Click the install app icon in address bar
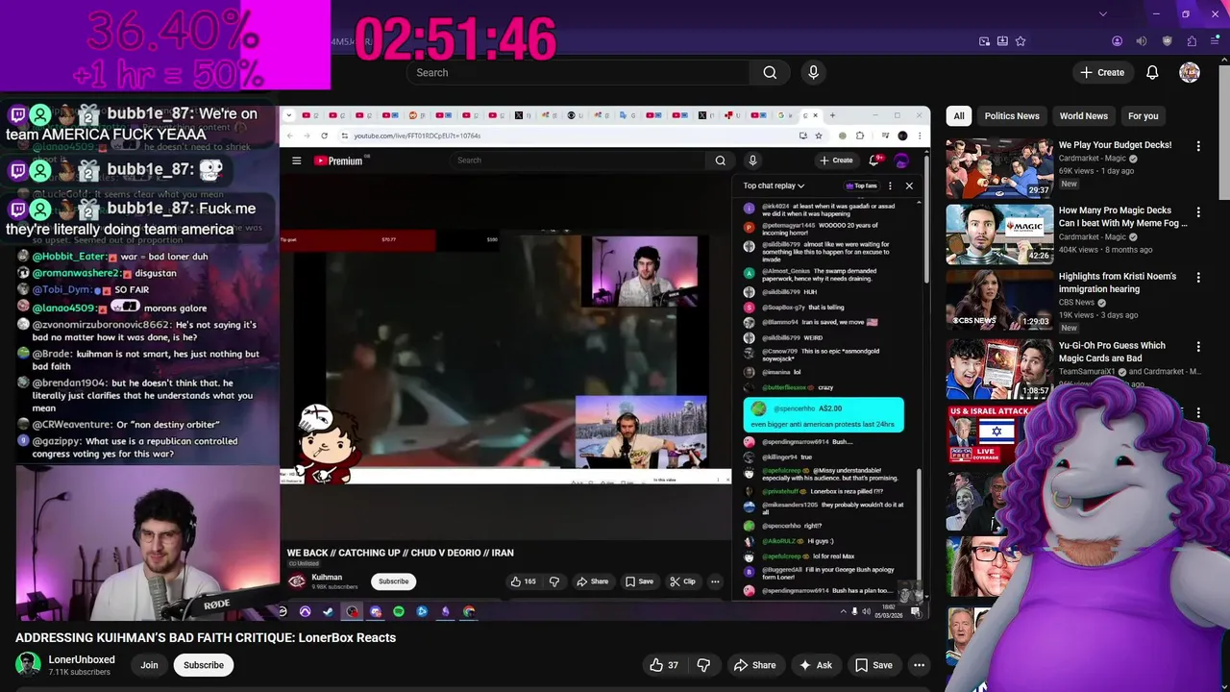This screenshot has height=692, width=1230. click(x=1002, y=41)
